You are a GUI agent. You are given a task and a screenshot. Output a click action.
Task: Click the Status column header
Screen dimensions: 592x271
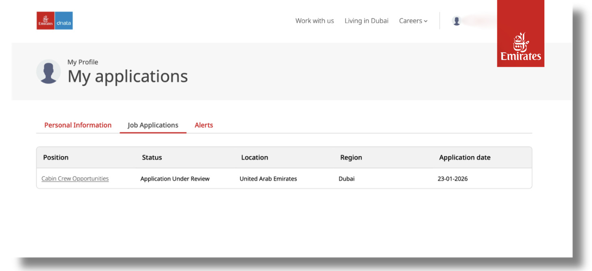pos(152,157)
